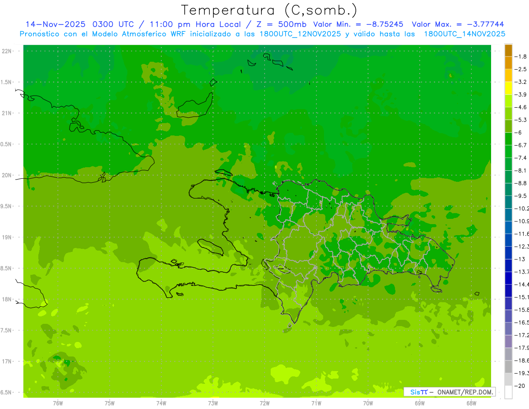Click the yellow colorbar segment between -3.2 and -3.9
The image size is (529, 409).
(508, 88)
